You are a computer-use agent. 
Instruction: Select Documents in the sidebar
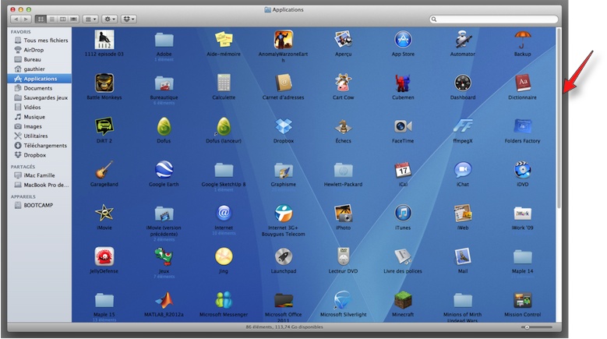point(40,88)
